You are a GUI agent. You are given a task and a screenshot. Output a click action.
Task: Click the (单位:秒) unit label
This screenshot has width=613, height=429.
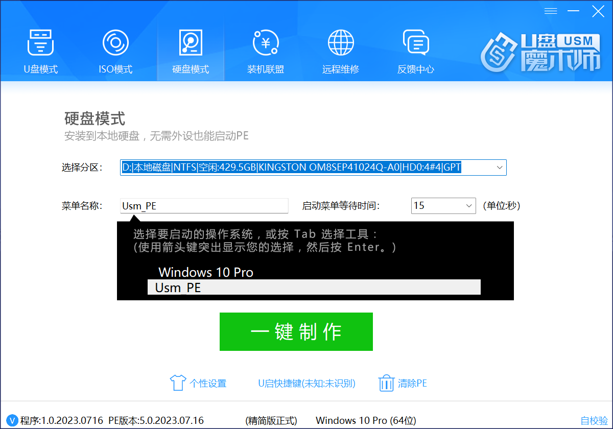(x=502, y=206)
